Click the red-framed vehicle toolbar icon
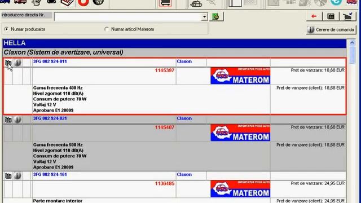 click(165, 3)
